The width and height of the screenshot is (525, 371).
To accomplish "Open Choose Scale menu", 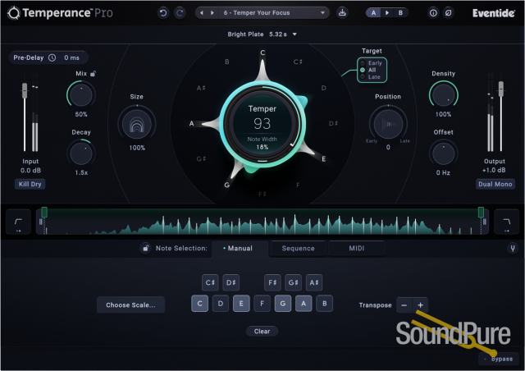I will coord(130,305).
